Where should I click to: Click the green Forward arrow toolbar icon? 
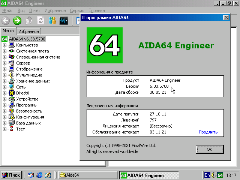tap(17, 21)
